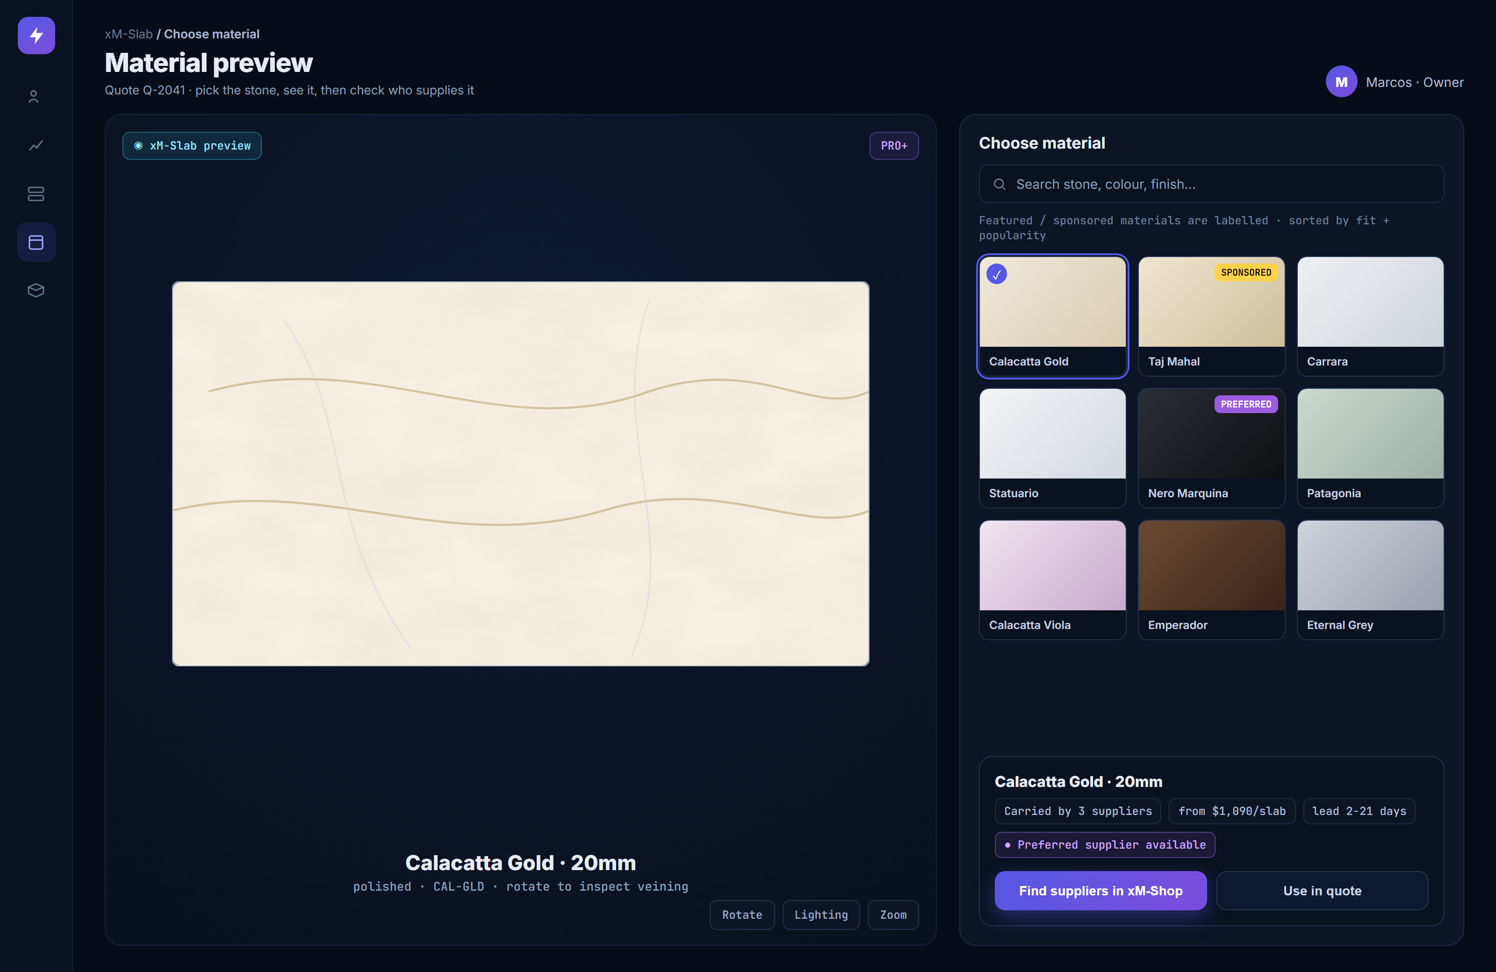Click Find suppliers in xM-Shop
The width and height of the screenshot is (1496, 972).
pyautogui.click(x=1100, y=890)
